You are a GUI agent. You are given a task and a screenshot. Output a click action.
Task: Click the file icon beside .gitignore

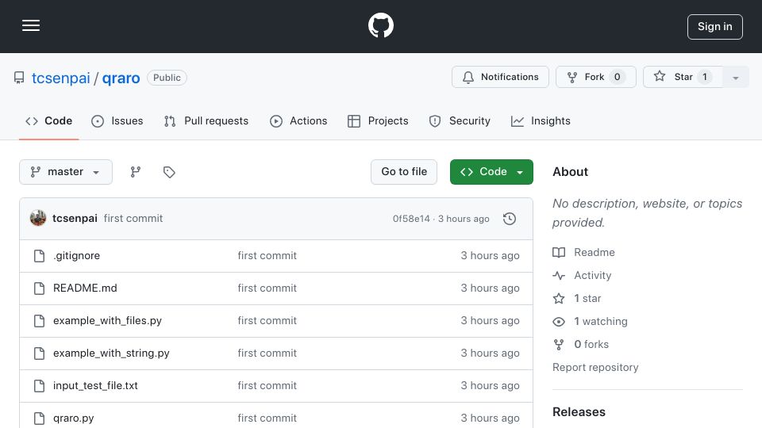[40, 256]
